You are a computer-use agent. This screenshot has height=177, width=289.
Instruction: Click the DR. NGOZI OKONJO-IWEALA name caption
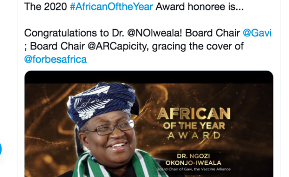pyautogui.click(x=193, y=160)
